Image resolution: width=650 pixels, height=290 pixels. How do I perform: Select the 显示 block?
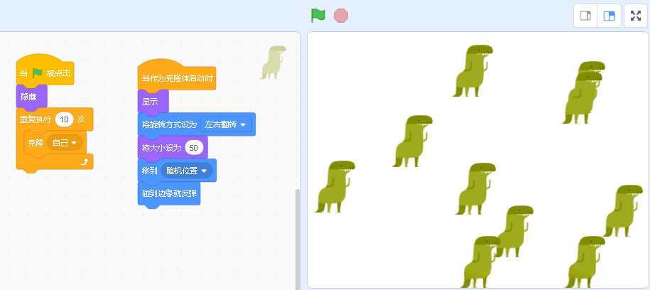(153, 102)
